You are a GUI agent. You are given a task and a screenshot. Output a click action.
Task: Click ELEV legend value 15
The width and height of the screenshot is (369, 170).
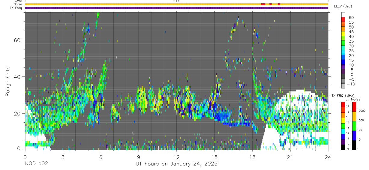(x=351, y=60)
